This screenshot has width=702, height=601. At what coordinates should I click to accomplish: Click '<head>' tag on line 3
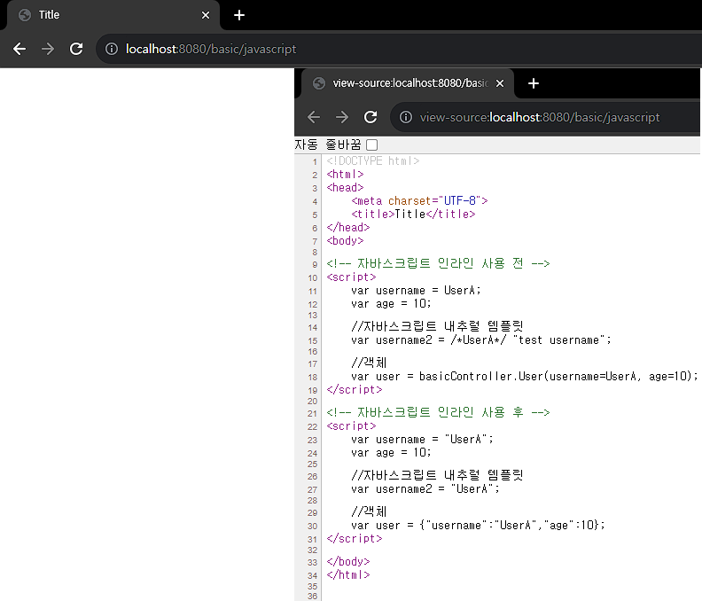tap(345, 188)
